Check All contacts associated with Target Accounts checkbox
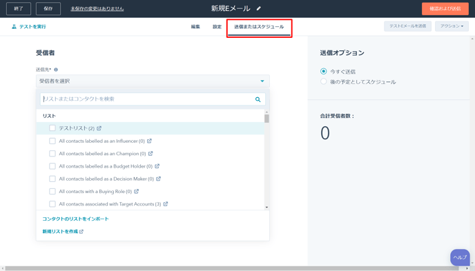Image resolution: width=475 pixels, height=271 pixels. (x=52, y=204)
